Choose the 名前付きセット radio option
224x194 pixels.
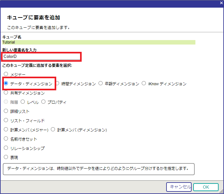pos(6,139)
